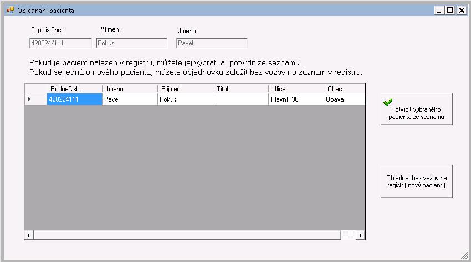This screenshot has width=471, height=262.
Task: Select the Hlavní 30 cell
Action: [x=296, y=99]
